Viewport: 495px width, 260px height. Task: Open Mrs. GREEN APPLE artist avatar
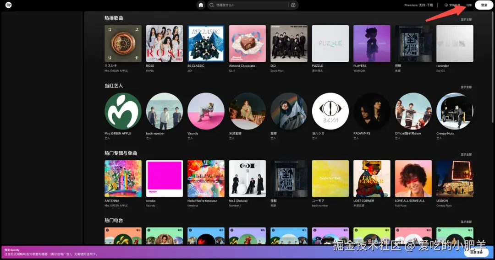click(123, 111)
